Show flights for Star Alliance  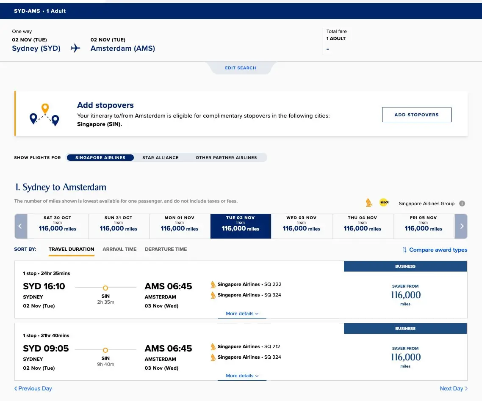pos(161,157)
